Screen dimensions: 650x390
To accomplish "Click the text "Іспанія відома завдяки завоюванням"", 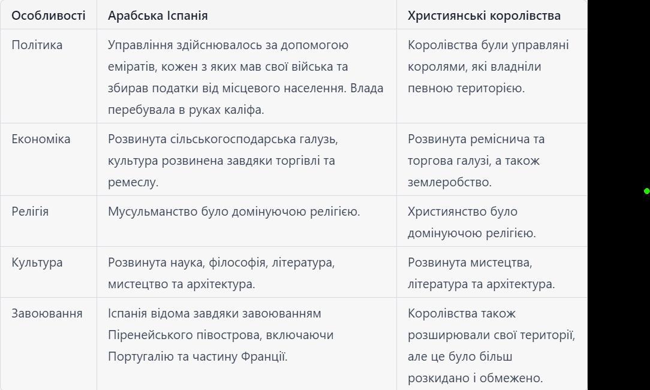I will pos(215,313).
